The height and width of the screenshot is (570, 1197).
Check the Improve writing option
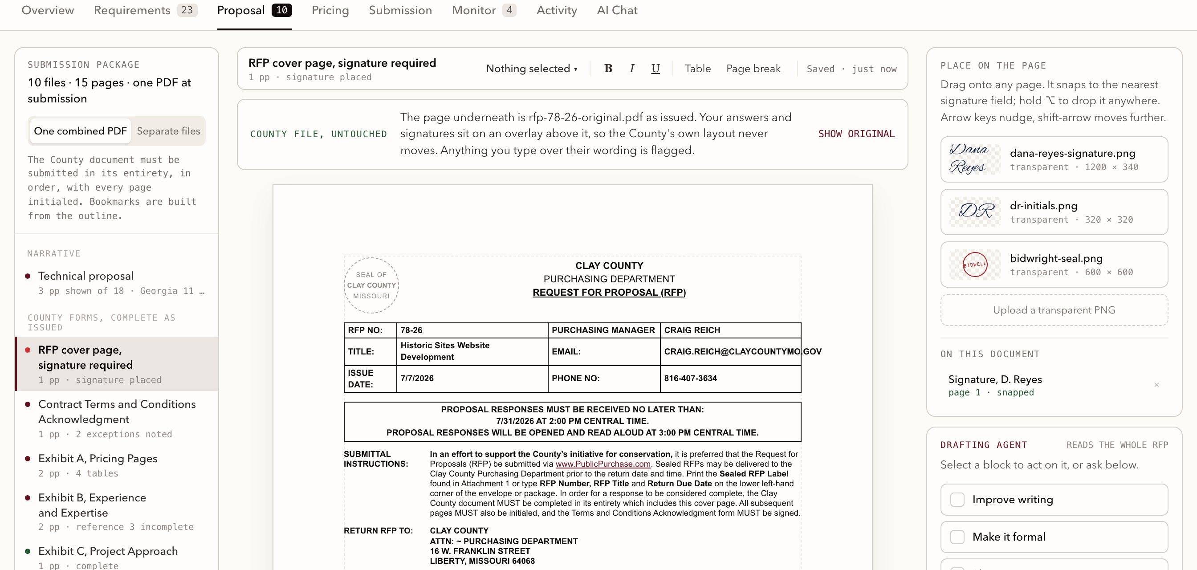pos(957,499)
